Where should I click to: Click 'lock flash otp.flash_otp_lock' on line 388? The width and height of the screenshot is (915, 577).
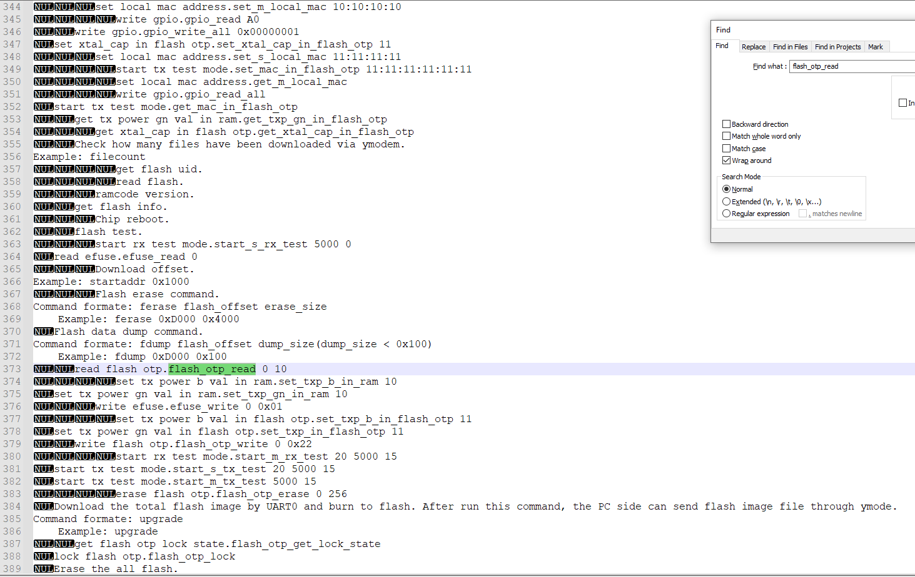coord(144,556)
